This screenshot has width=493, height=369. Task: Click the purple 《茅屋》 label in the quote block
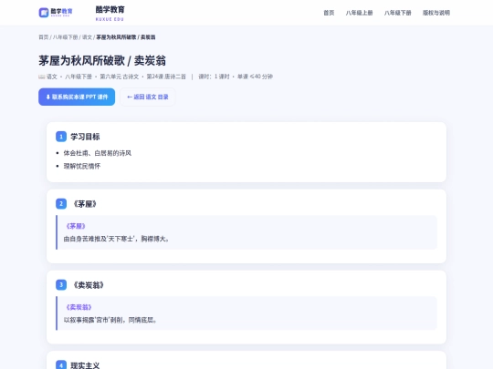pos(76,226)
